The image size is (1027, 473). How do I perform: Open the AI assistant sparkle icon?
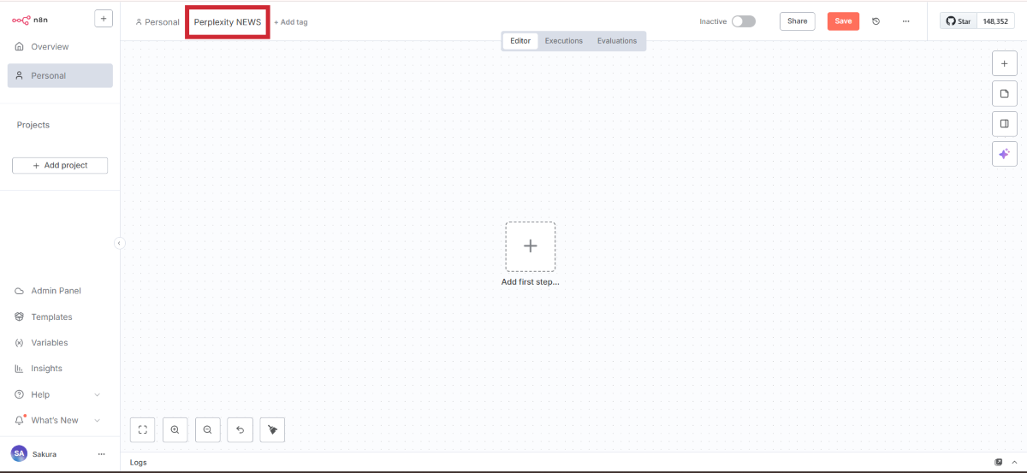pyautogui.click(x=1004, y=154)
